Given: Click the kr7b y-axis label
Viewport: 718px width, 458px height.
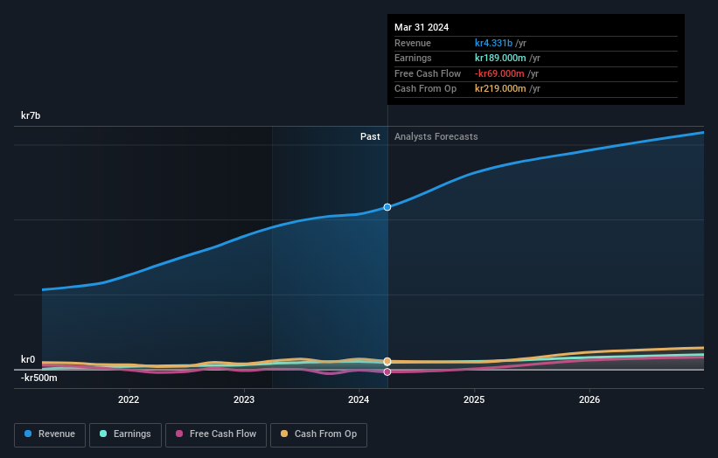Looking at the screenshot, I should pos(31,115).
